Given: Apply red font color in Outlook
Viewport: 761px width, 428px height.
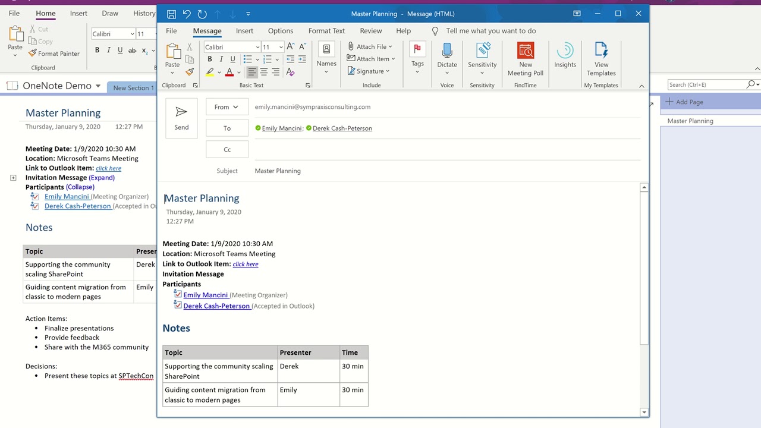Looking at the screenshot, I should (229, 72).
